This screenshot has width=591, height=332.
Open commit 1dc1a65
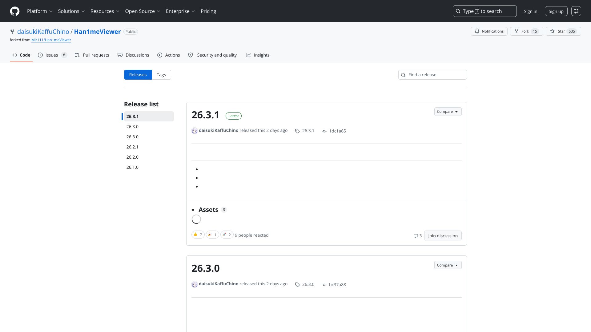click(x=337, y=131)
